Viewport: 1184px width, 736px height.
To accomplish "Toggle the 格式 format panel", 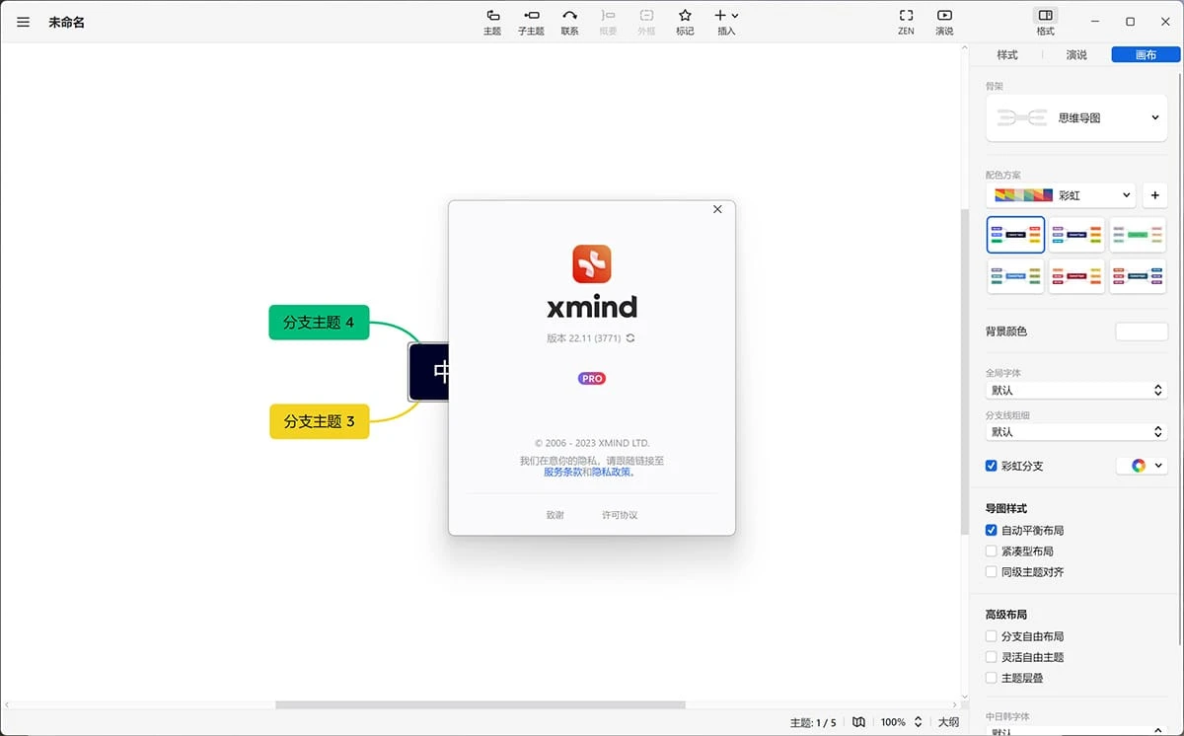I will point(1044,22).
